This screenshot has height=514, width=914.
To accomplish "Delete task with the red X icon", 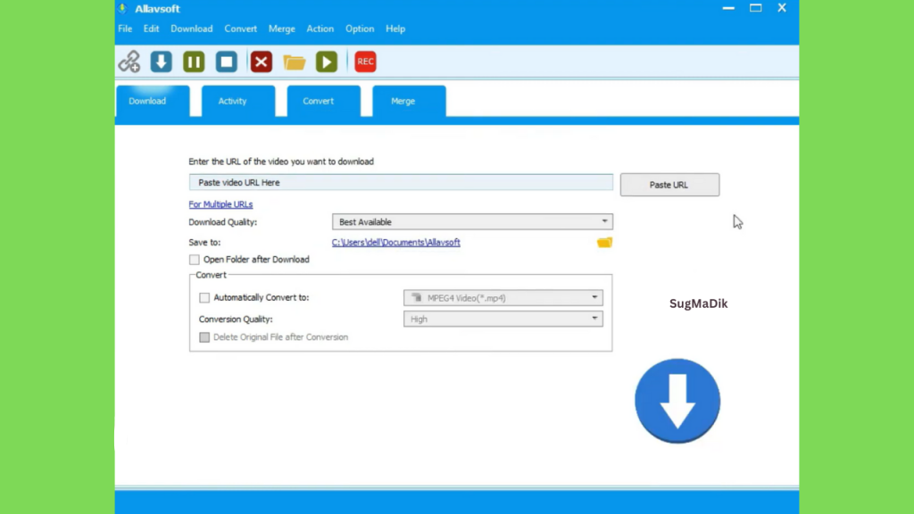I will [x=262, y=62].
